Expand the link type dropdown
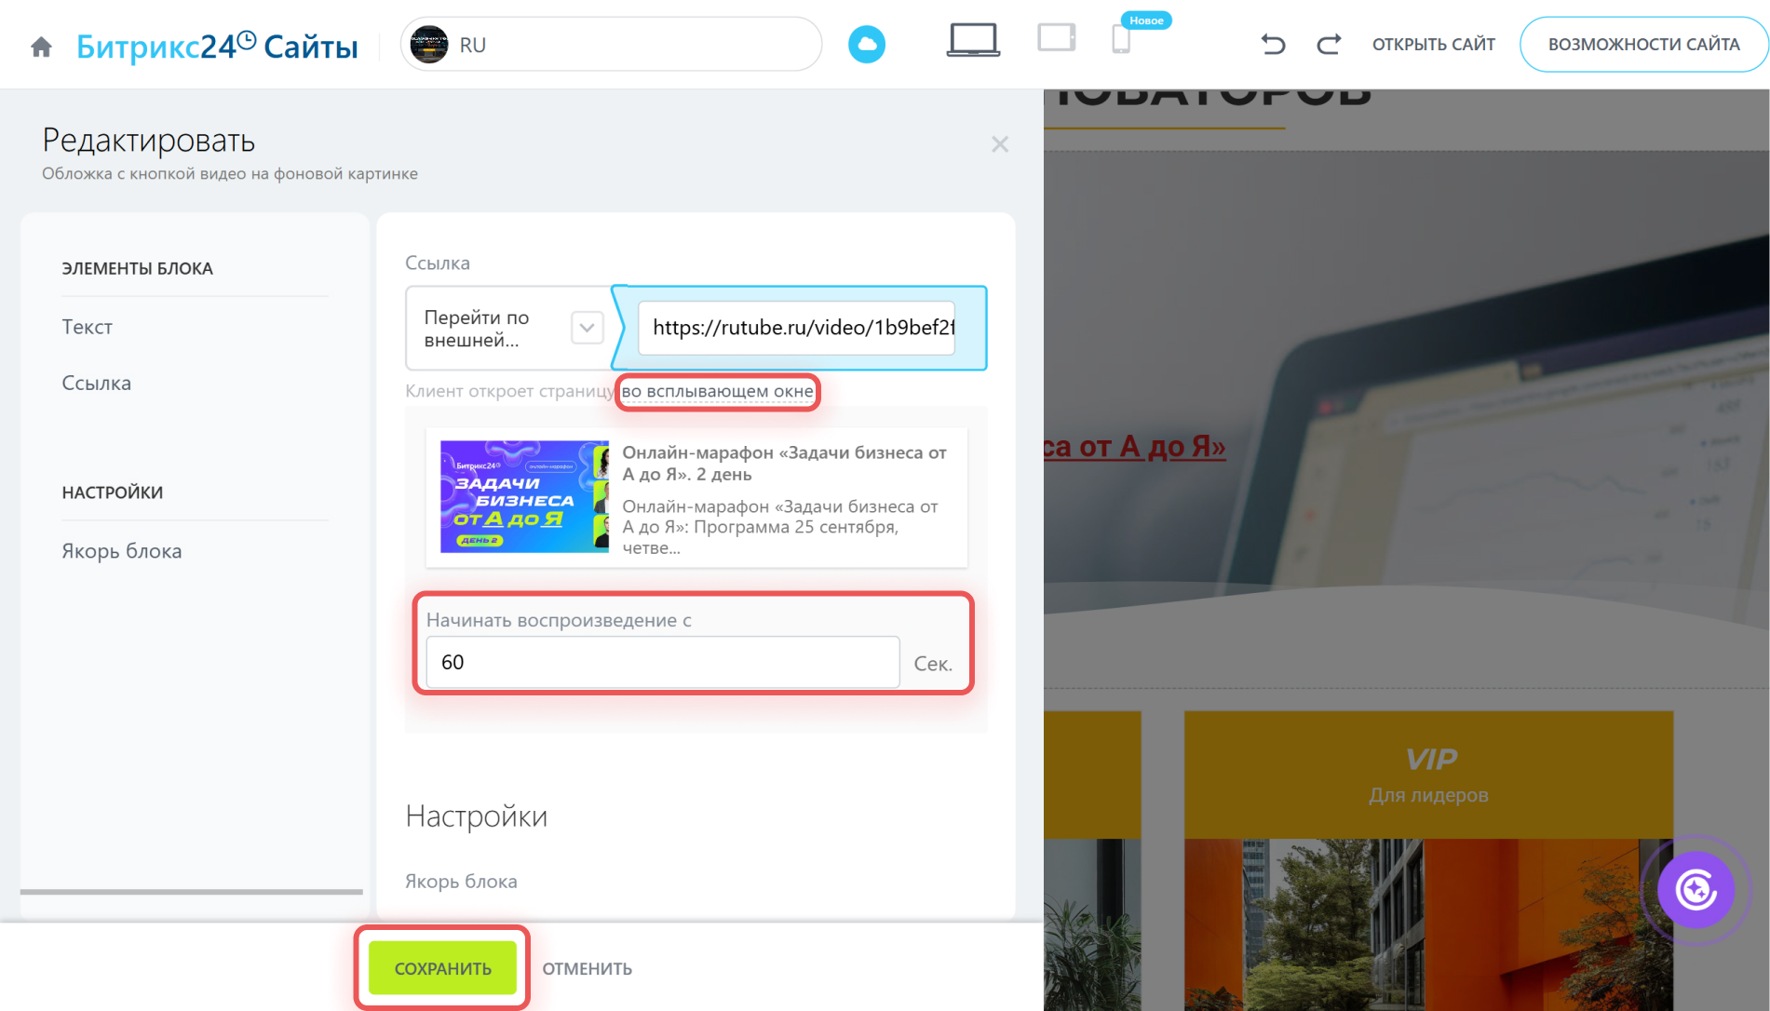The height and width of the screenshot is (1011, 1770). coord(587,328)
